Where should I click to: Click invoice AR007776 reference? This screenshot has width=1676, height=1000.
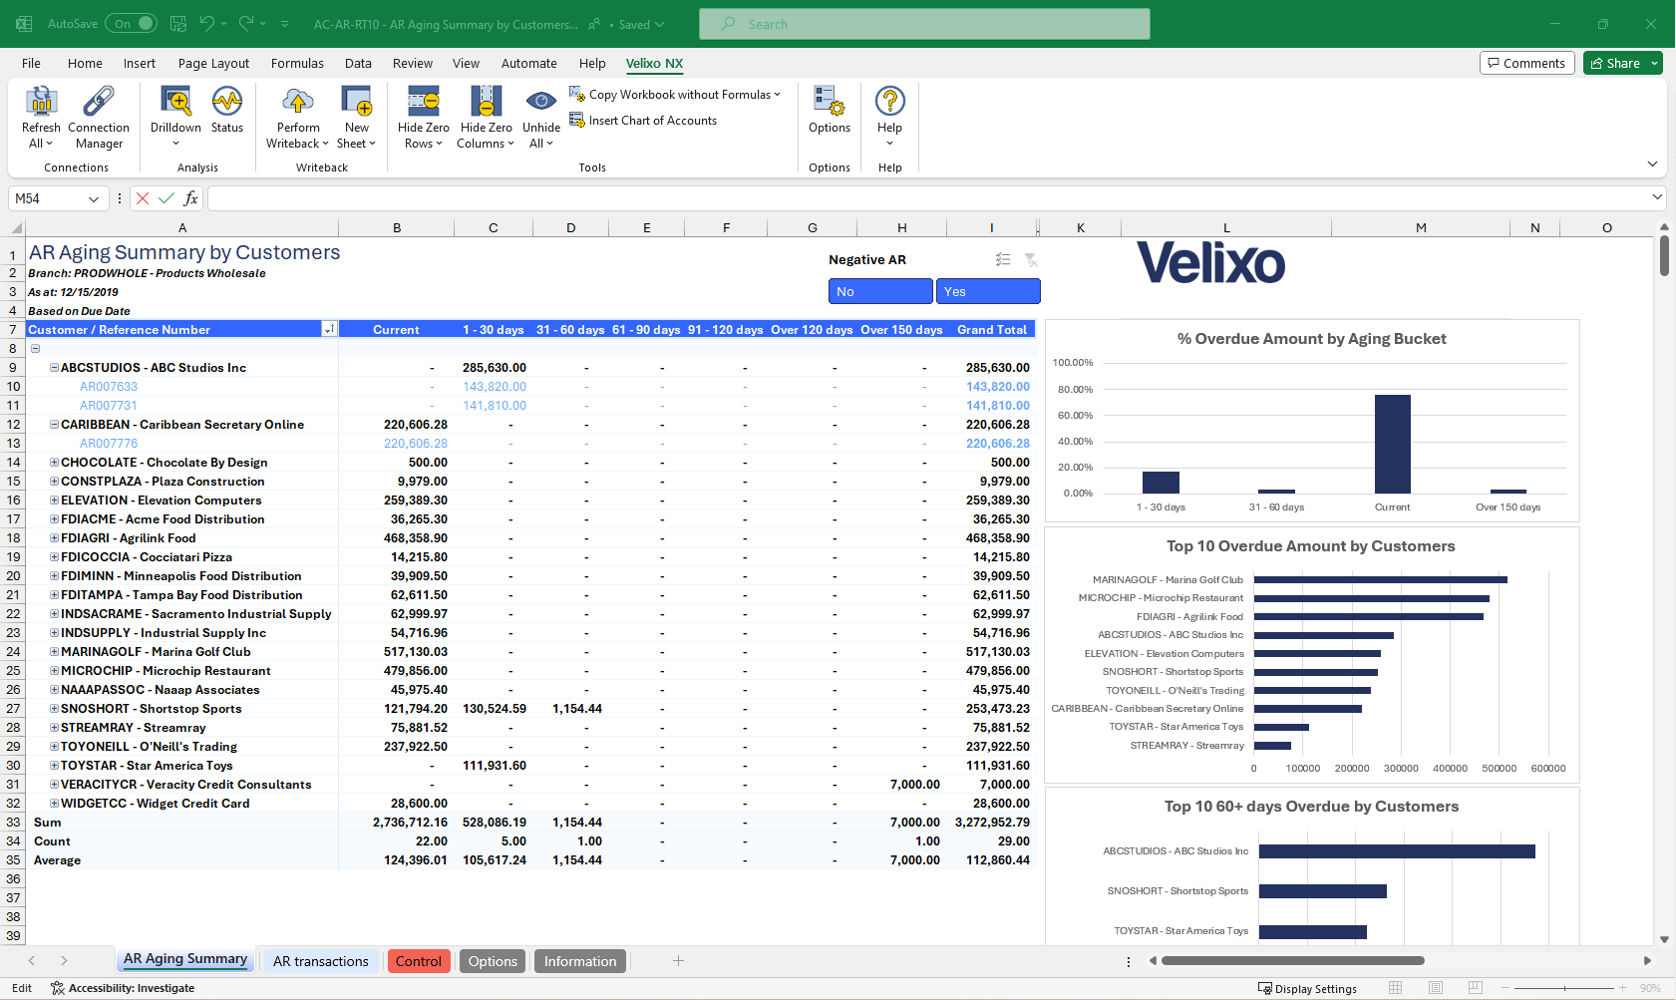tap(109, 444)
